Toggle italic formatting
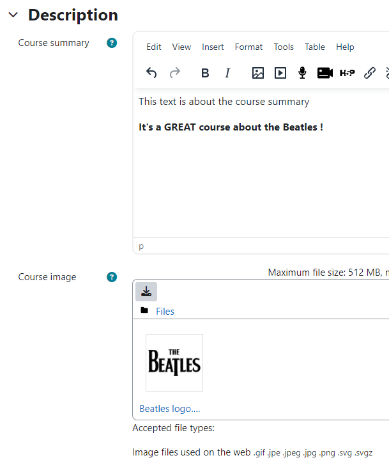Viewport: 389px width, 467px height. pos(227,73)
